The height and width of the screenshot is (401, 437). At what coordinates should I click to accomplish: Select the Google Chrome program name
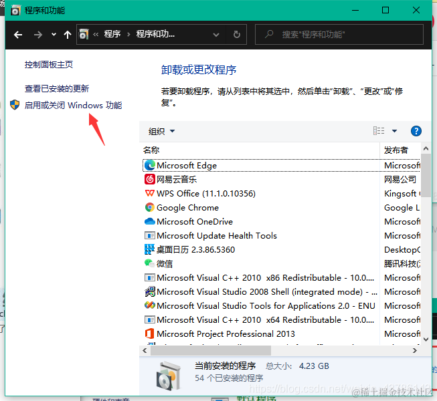[187, 208]
